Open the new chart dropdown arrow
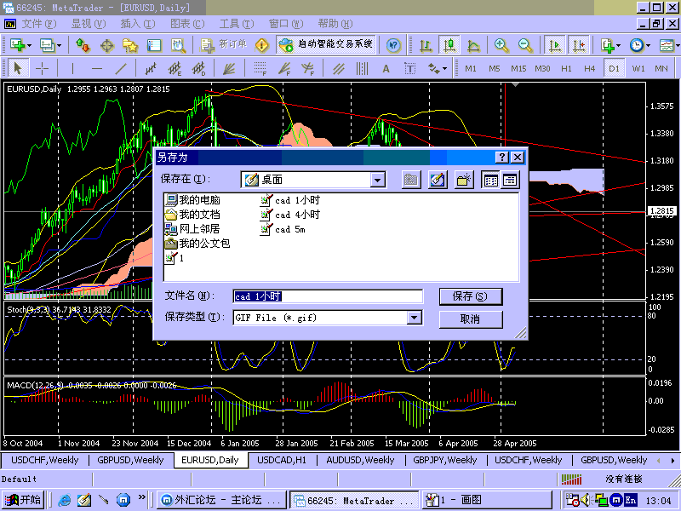 pos(31,45)
